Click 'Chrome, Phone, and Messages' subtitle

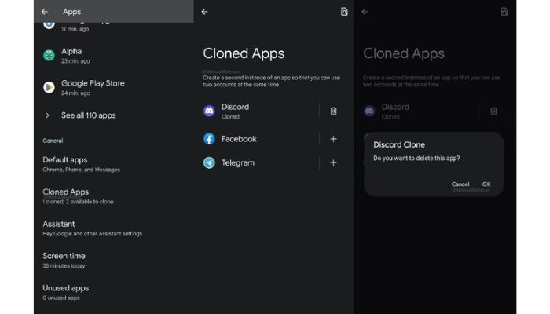[x=82, y=170]
